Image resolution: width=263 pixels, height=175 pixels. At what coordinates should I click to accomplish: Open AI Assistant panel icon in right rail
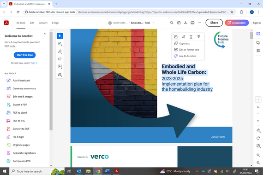[x=258, y=34]
